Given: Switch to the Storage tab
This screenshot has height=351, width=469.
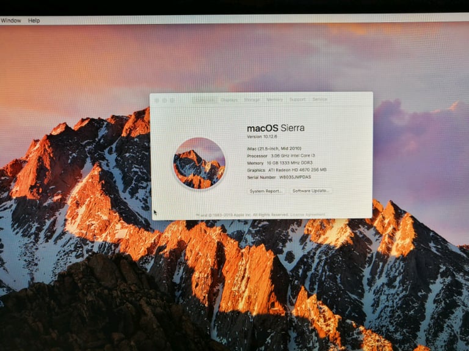Looking at the screenshot, I should click(x=252, y=100).
